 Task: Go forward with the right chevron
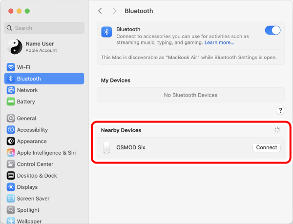point(115,11)
